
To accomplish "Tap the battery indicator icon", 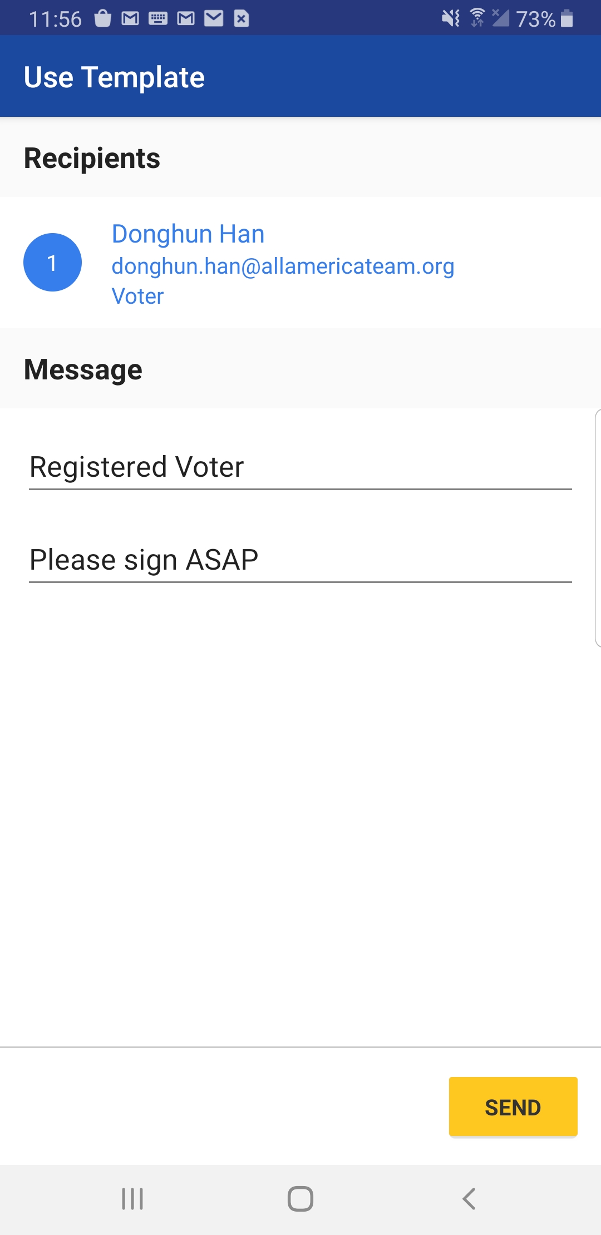I will [x=566, y=18].
